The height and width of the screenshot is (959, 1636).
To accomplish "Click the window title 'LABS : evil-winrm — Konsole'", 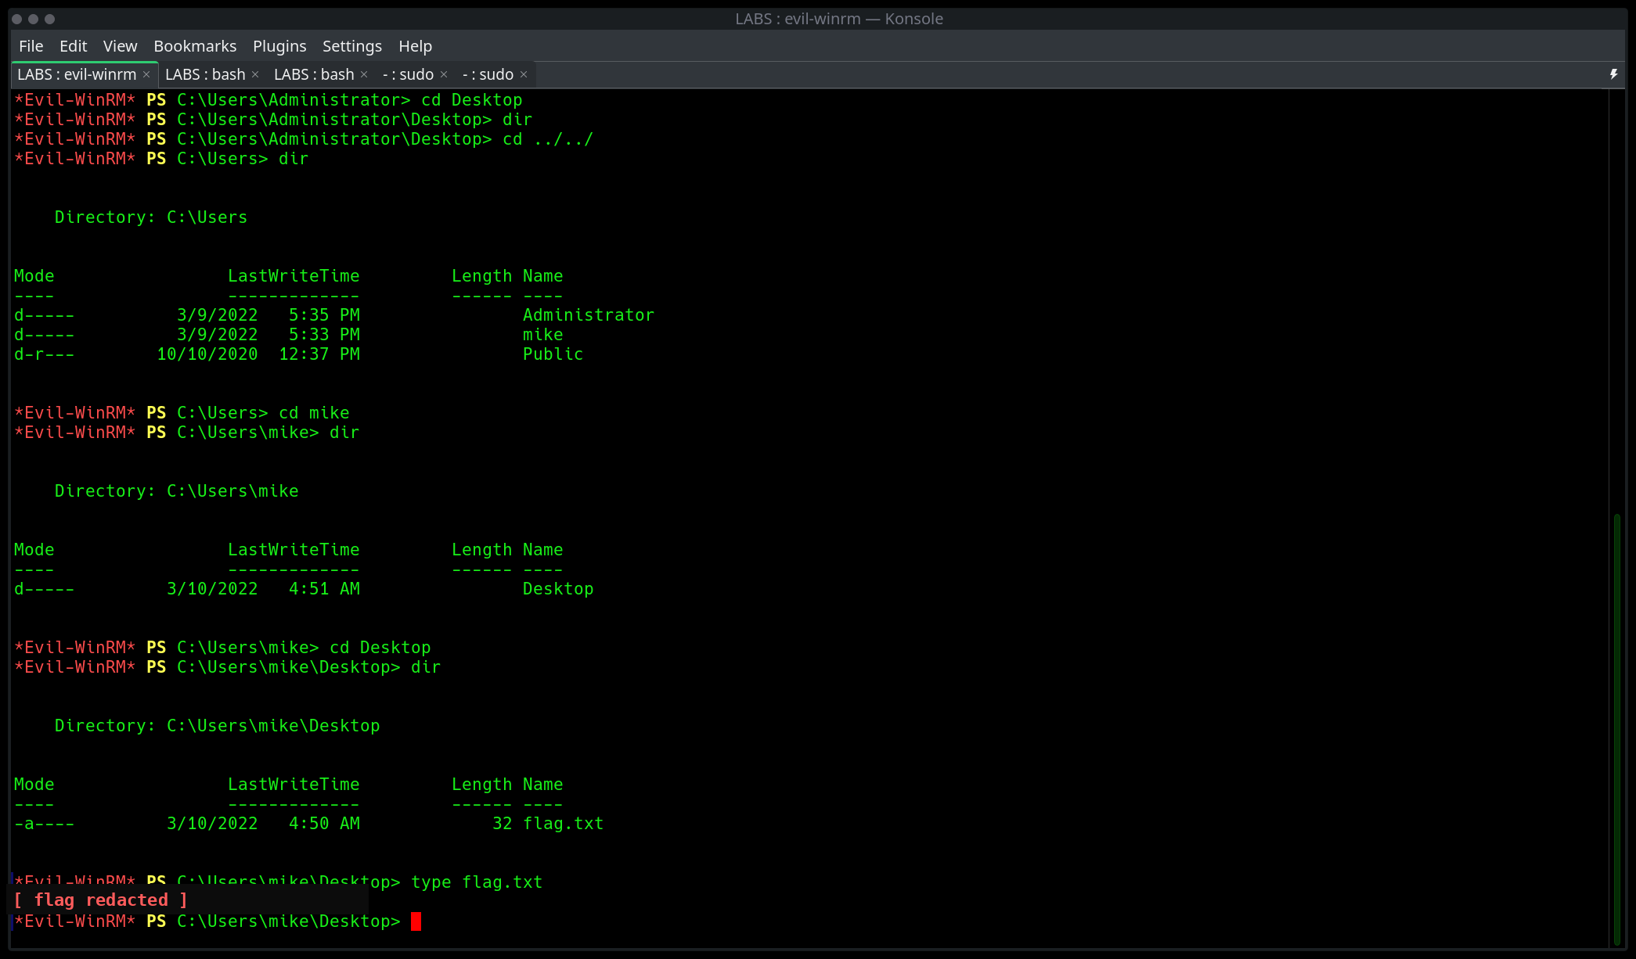I will point(839,19).
